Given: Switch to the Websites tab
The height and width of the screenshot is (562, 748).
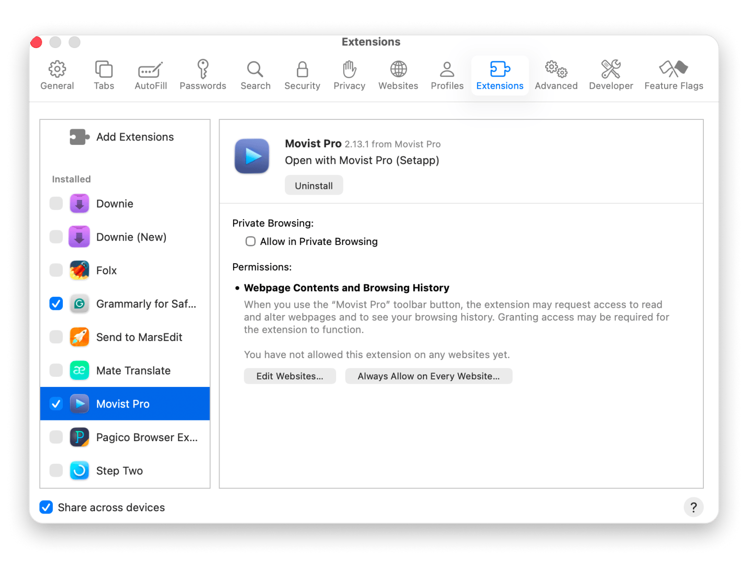Looking at the screenshot, I should pos(398,75).
